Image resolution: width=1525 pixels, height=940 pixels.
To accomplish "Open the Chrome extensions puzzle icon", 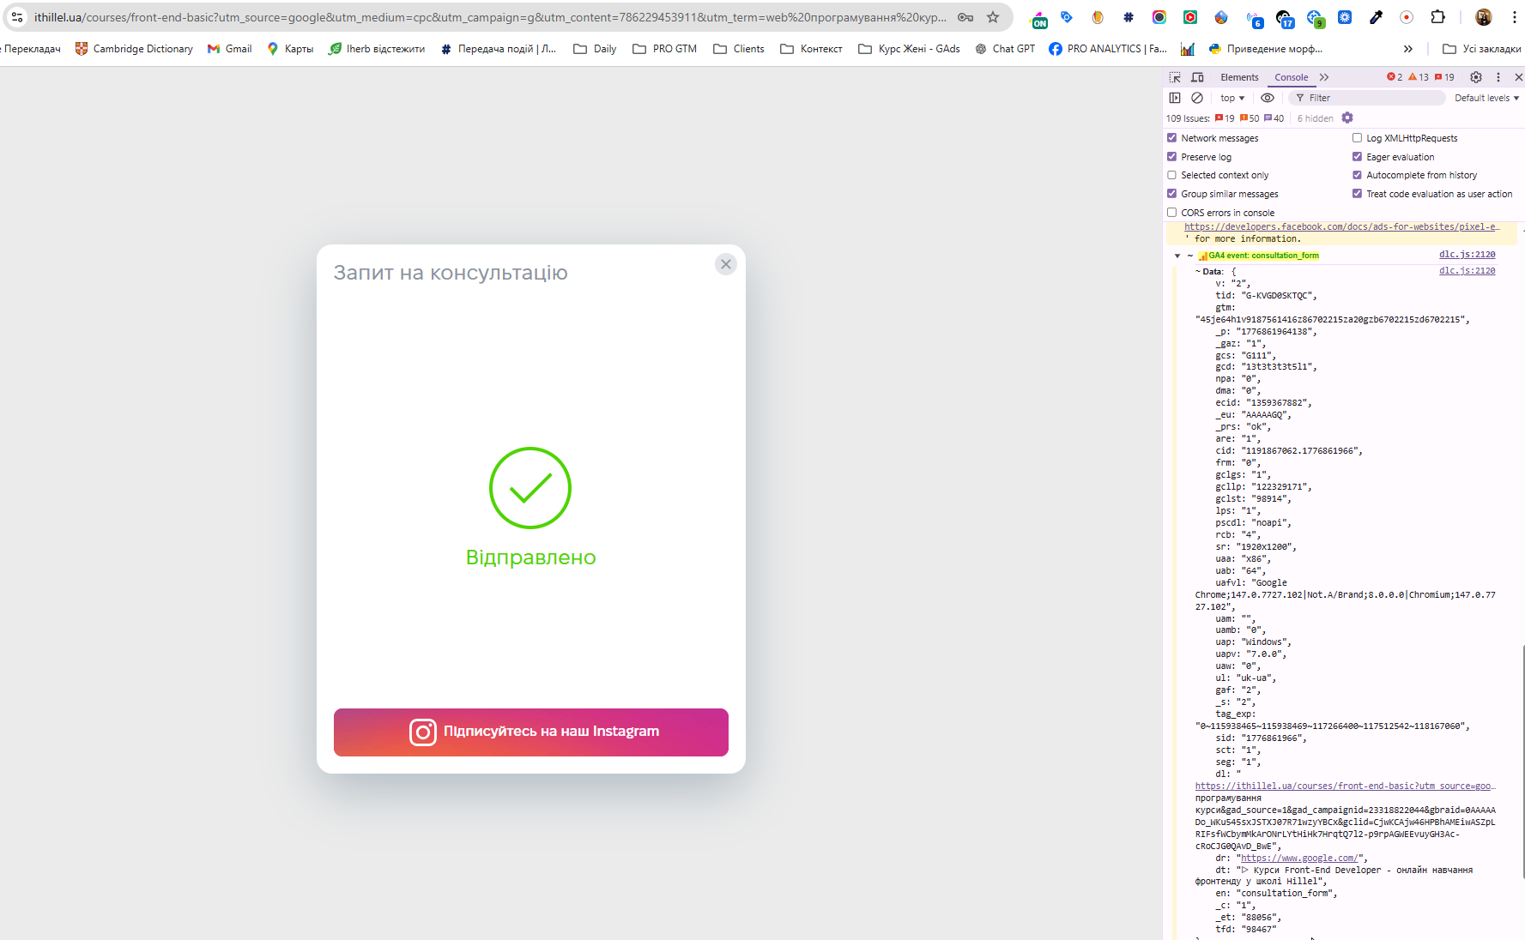I will tap(1437, 17).
